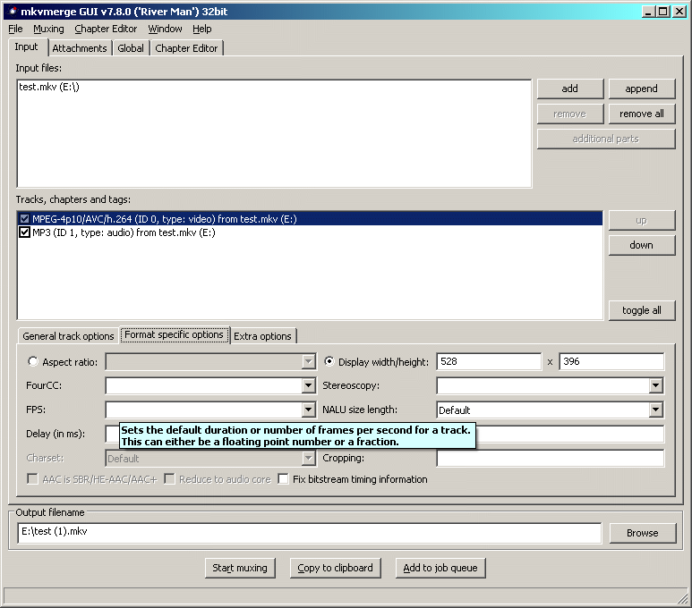This screenshot has width=692, height=608.
Task: Click the remove all button
Action: pos(641,114)
